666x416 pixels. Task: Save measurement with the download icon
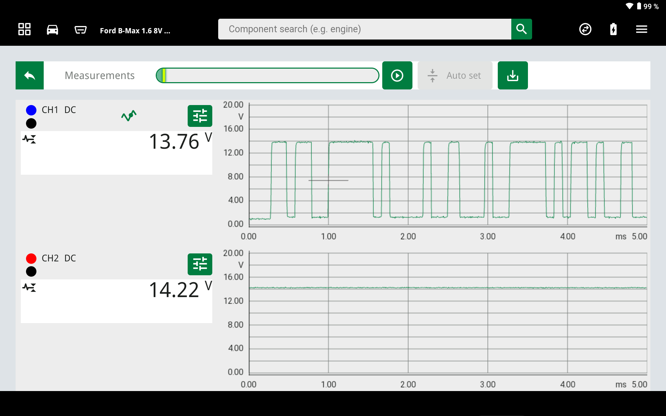click(513, 76)
